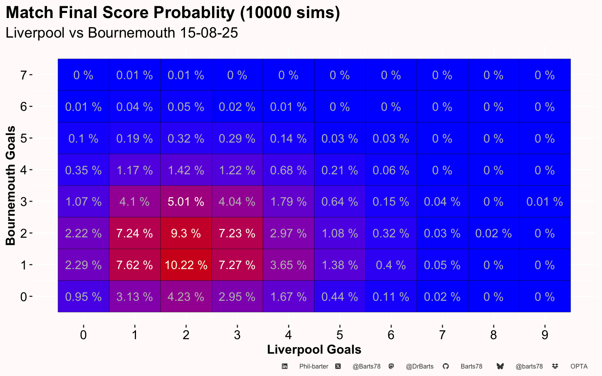Click the 5.01 % score cell
602x376 pixels.
tap(186, 202)
